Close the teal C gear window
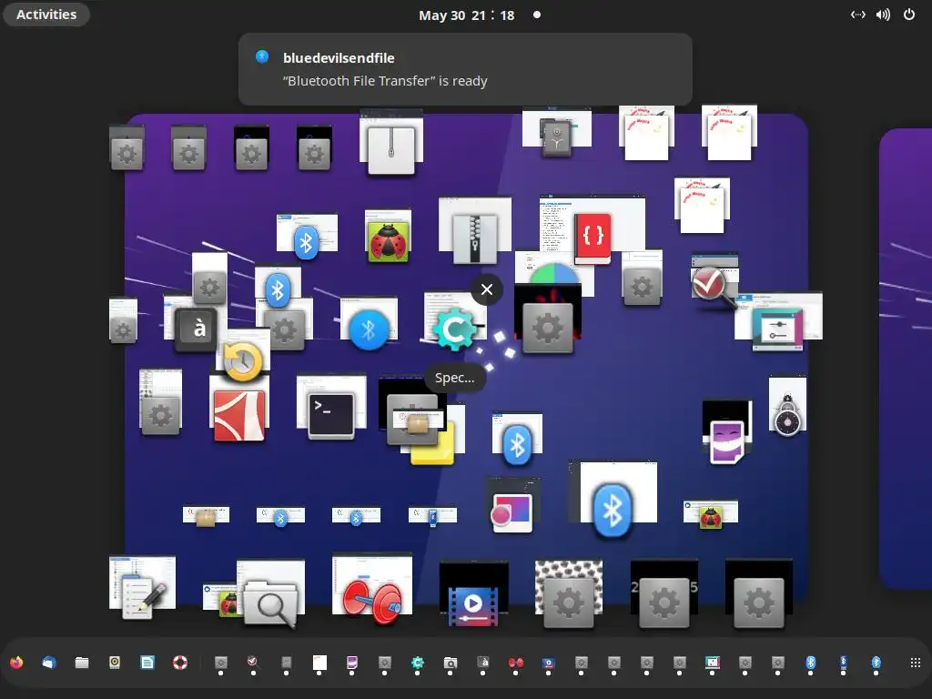The image size is (932, 699). point(487,289)
